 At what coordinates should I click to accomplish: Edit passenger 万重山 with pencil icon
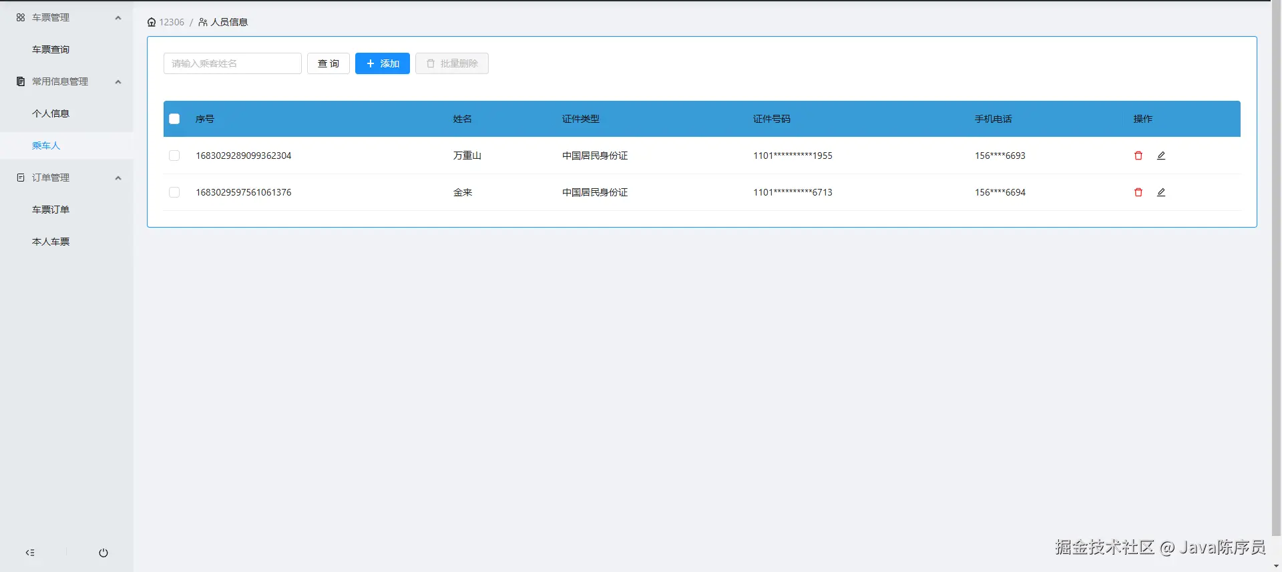click(x=1161, y=156)
